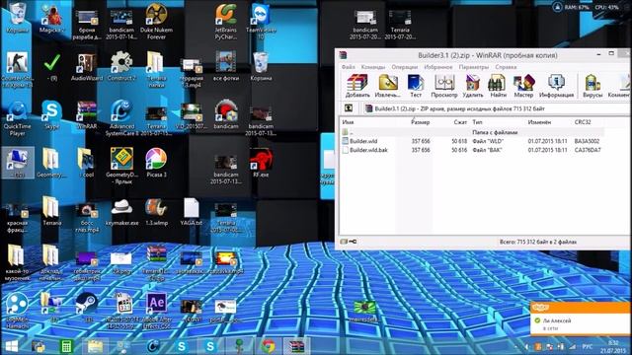The image size is (632, 355).
Task: Launch the Мастер (Wizard) tool in WinRAR
Action: tap(523, 86)
